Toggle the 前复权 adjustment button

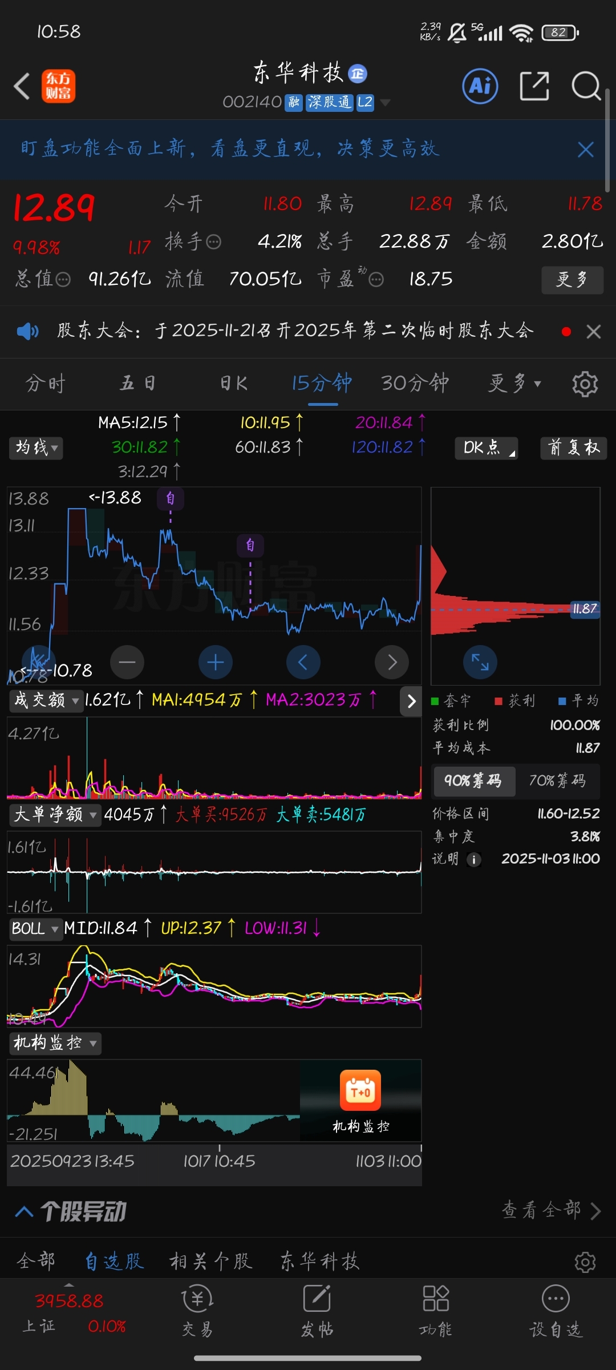[574, 448]
